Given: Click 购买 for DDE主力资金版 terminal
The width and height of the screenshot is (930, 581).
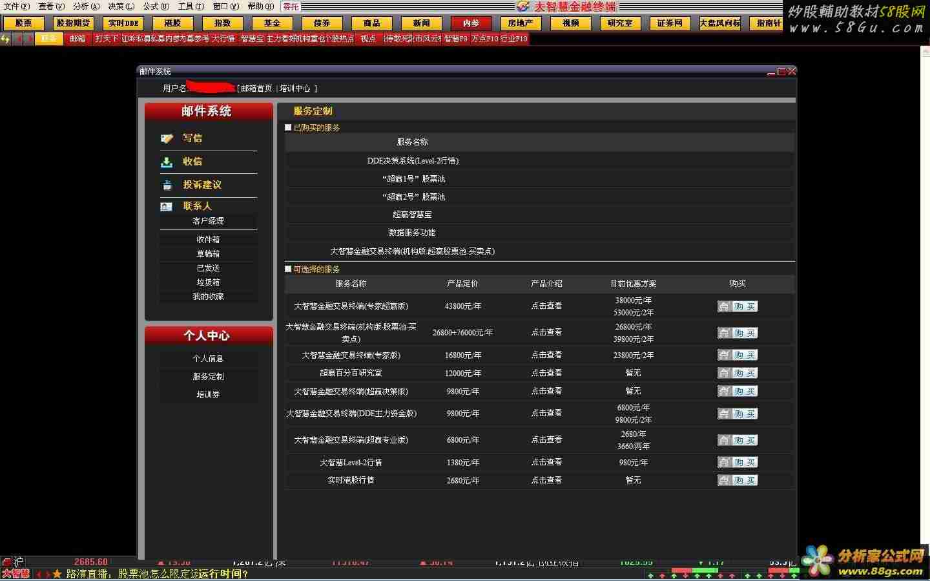Looking at the screenshot, I should (x=738, y=414).
